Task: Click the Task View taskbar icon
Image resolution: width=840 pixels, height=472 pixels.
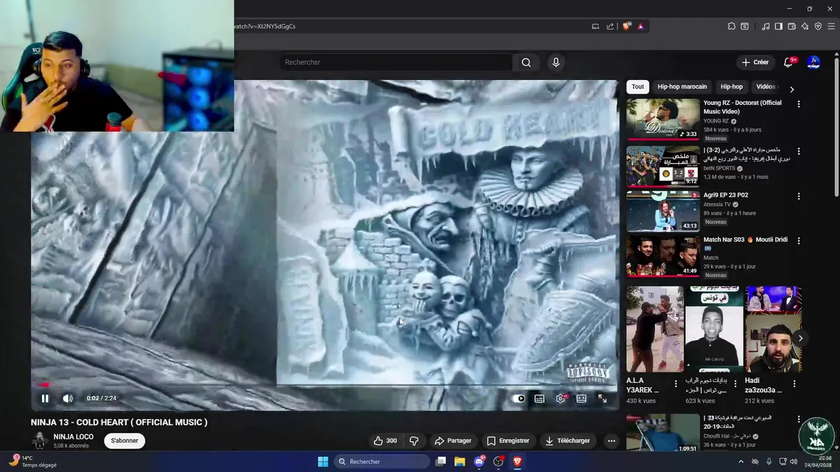Action: 441,462
